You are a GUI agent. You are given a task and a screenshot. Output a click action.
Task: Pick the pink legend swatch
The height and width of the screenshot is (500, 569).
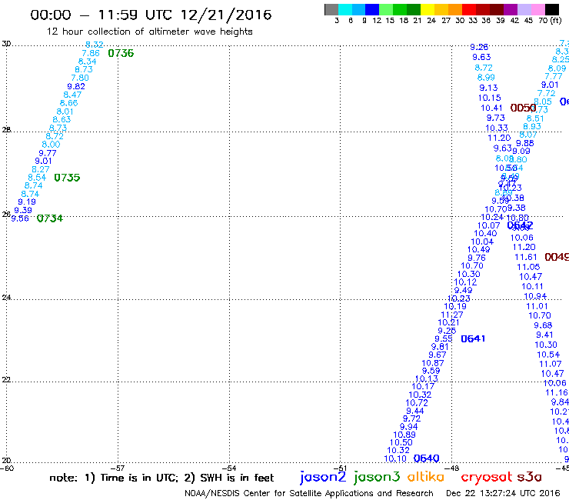[537, 9]
